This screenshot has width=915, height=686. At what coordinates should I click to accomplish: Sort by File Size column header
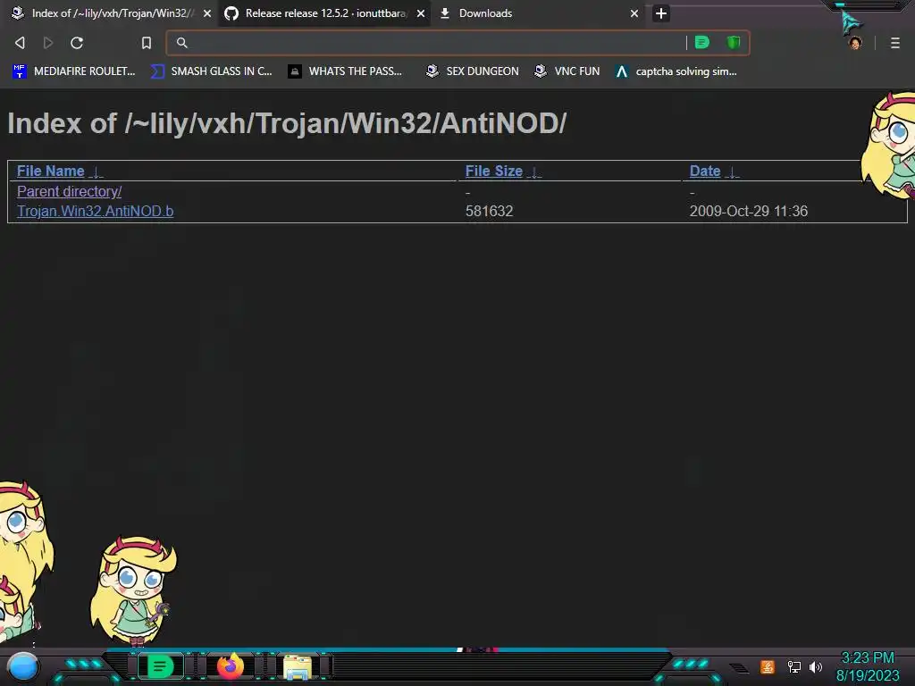click(493, 171)
